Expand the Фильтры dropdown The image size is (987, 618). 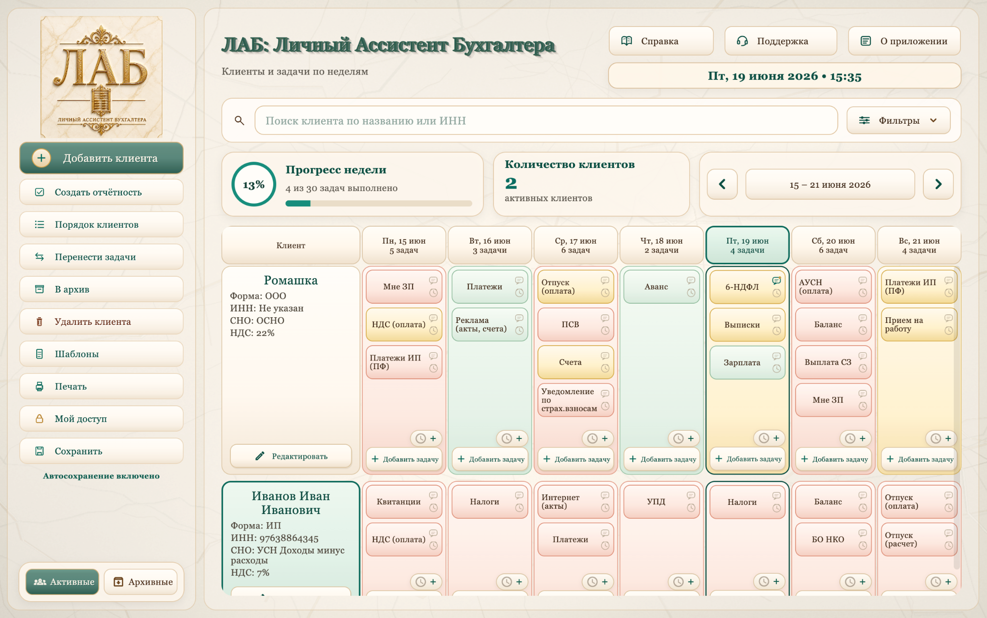(x=898, y=120)
